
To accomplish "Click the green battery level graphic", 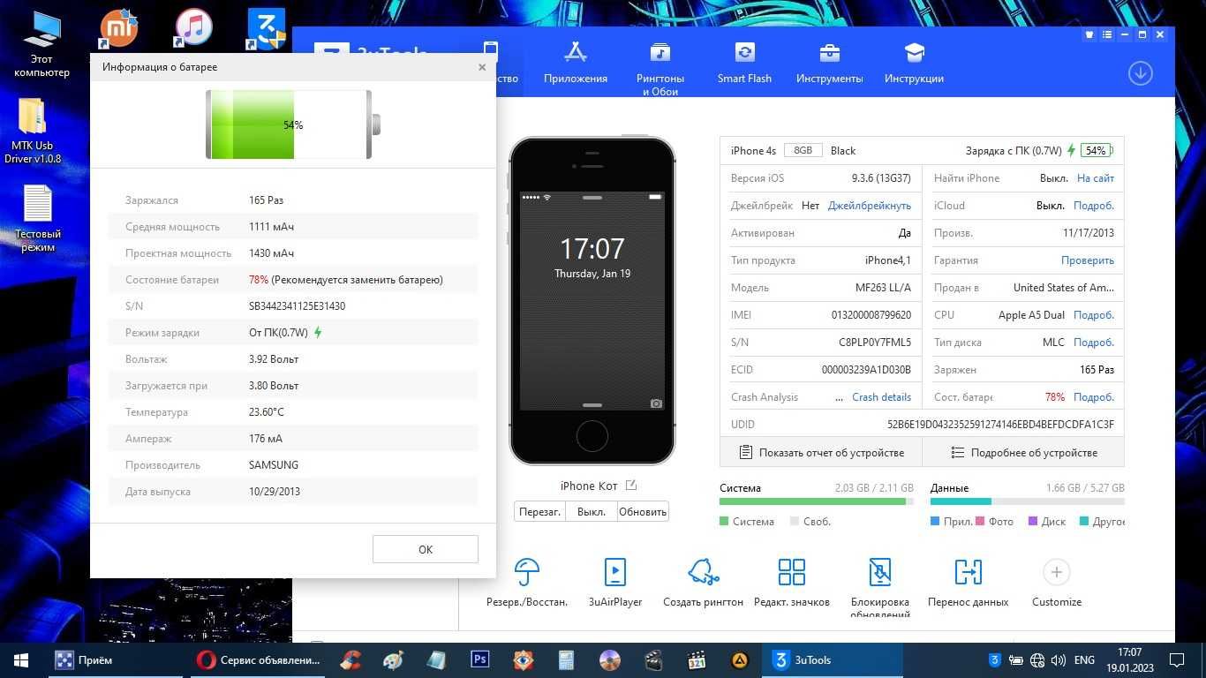I will (293, 124).
